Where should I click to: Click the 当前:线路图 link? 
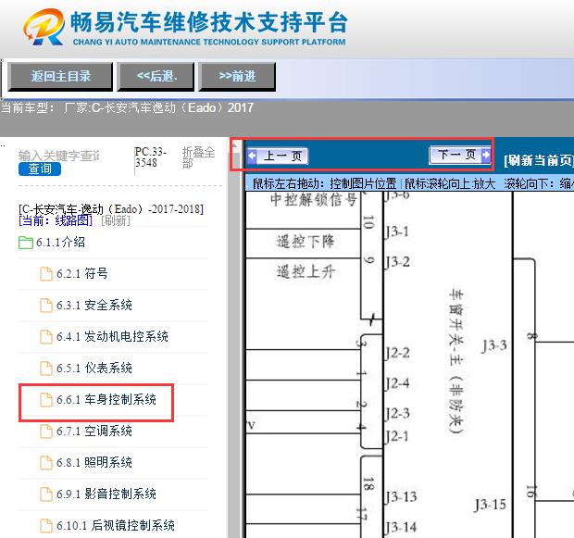coord(56,220)
